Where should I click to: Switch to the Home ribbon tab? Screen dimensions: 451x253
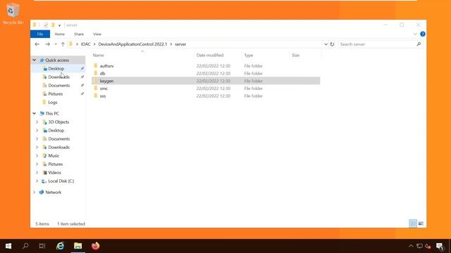pyautogui.click(x=59, y=34)
